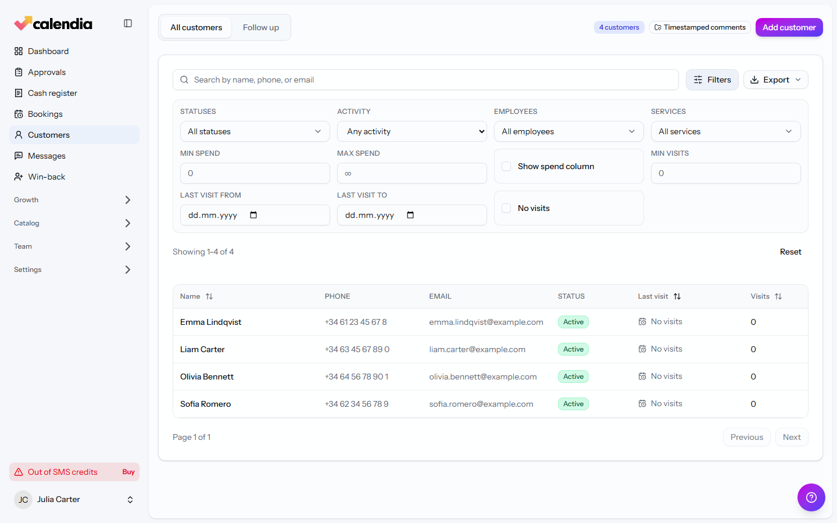Go to Bookings in the sidebar
This screenshot has height=523, width=837.
click(74, 114)
